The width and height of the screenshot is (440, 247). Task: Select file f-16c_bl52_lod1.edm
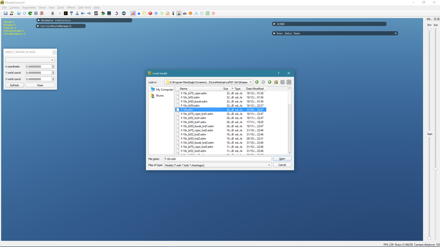(193, 118)
